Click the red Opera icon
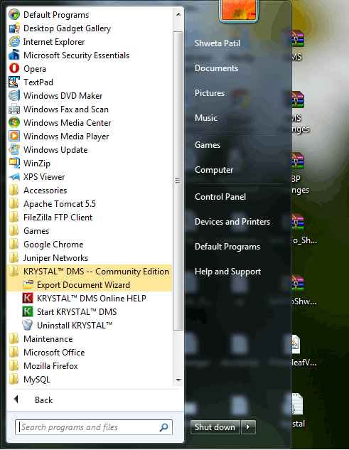The width and height of the screenshot is (349, 450). click(14, 68)
